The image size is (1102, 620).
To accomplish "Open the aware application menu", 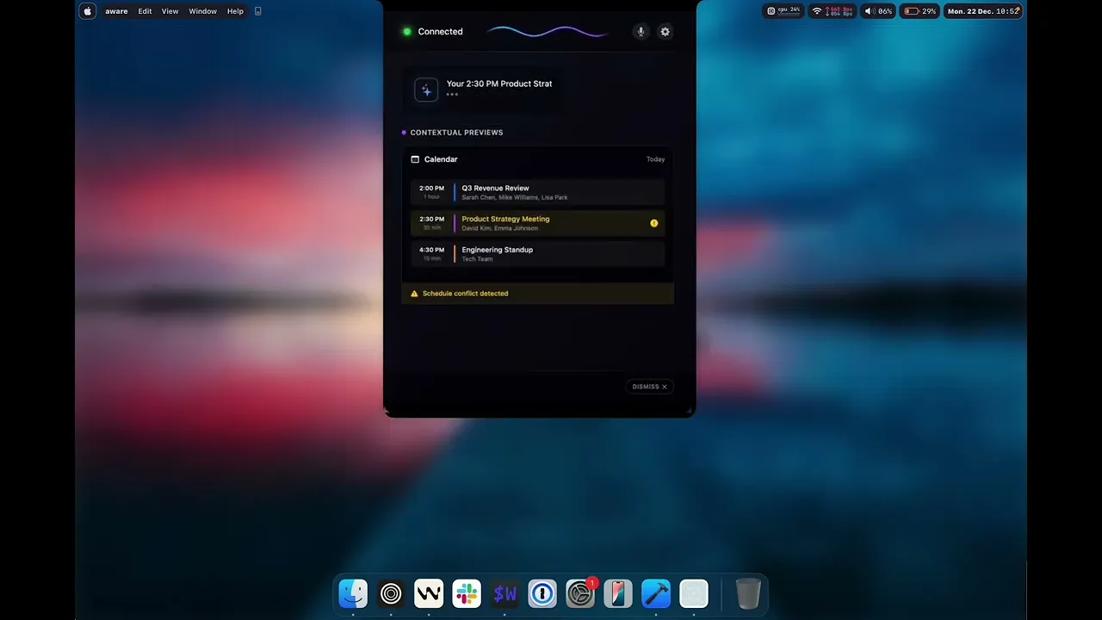I will pos(116,11).
